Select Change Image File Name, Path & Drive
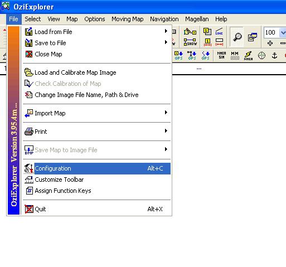 (96, 95)
